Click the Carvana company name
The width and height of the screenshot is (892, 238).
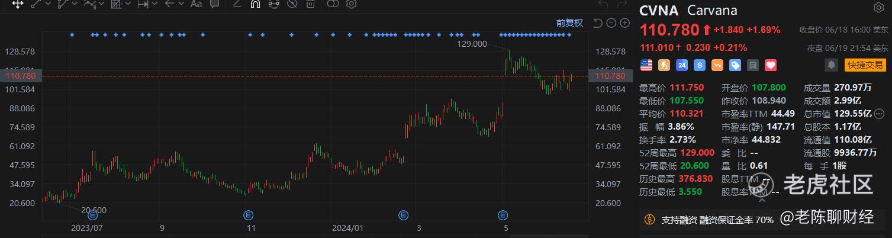click(712, 11)
